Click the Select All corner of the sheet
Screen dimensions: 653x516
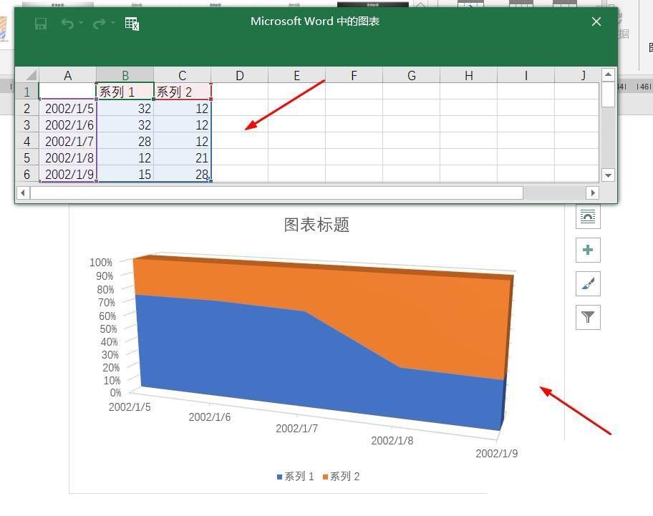click(27, 75)
